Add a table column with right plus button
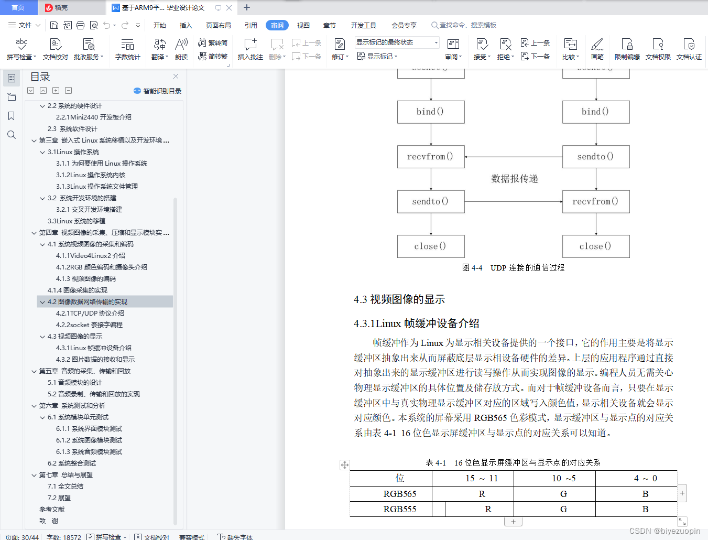This screenshot has height=540, width=708. click(x=682, y=493)
